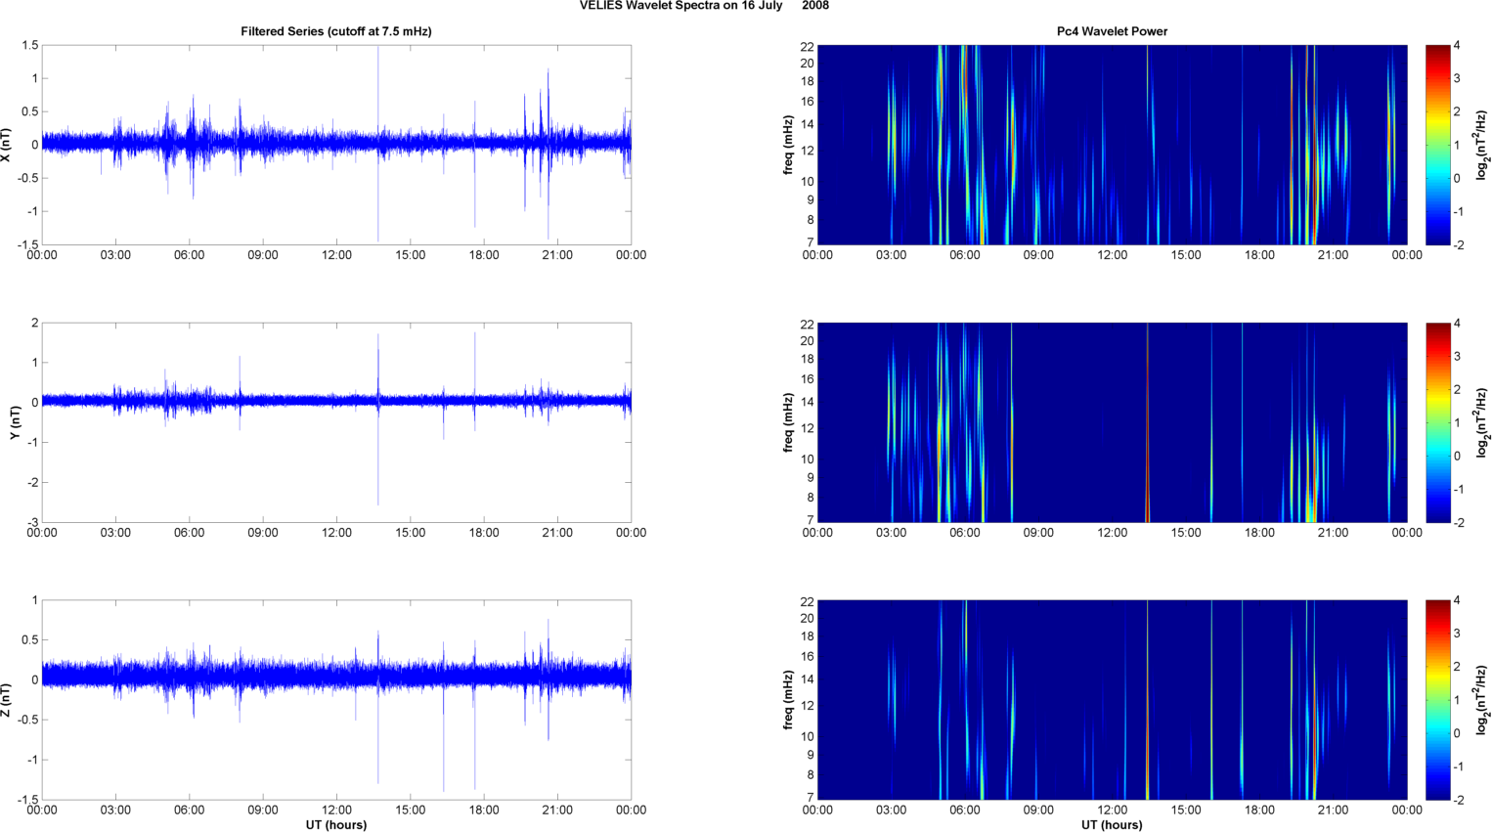Image resolution: width=1492 pixels, height=832 pixels.
Task: Click the 12:00 tick under X series plot
Action: 336,255
